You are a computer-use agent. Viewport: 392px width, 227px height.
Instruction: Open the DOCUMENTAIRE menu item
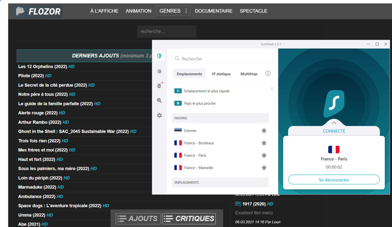[213, 11]
